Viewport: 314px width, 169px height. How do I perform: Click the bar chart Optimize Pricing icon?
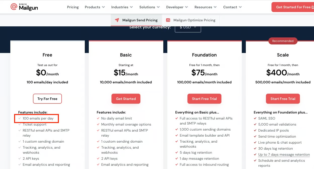(168, 20)
